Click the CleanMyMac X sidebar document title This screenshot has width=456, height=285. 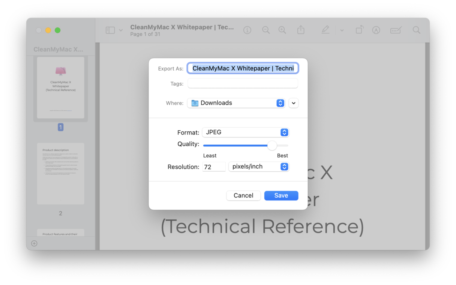[x=58, y=49]
